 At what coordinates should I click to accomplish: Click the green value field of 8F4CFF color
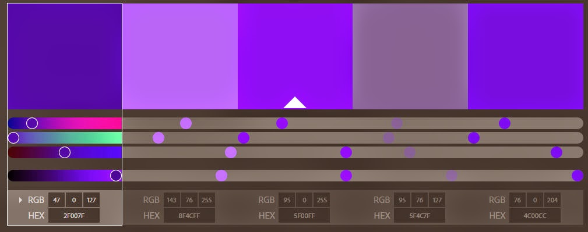pyautogui.click(x=189, y=200)
